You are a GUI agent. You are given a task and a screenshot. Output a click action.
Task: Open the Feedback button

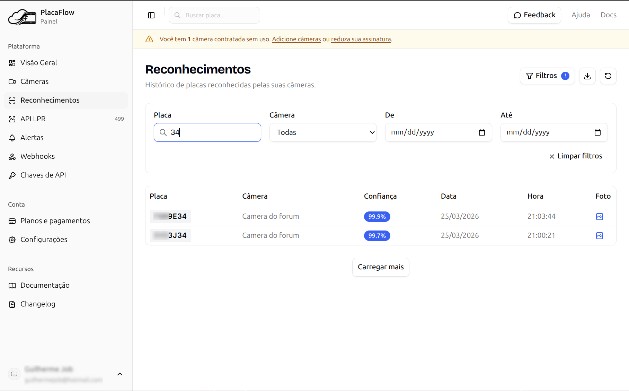(534, 15)
